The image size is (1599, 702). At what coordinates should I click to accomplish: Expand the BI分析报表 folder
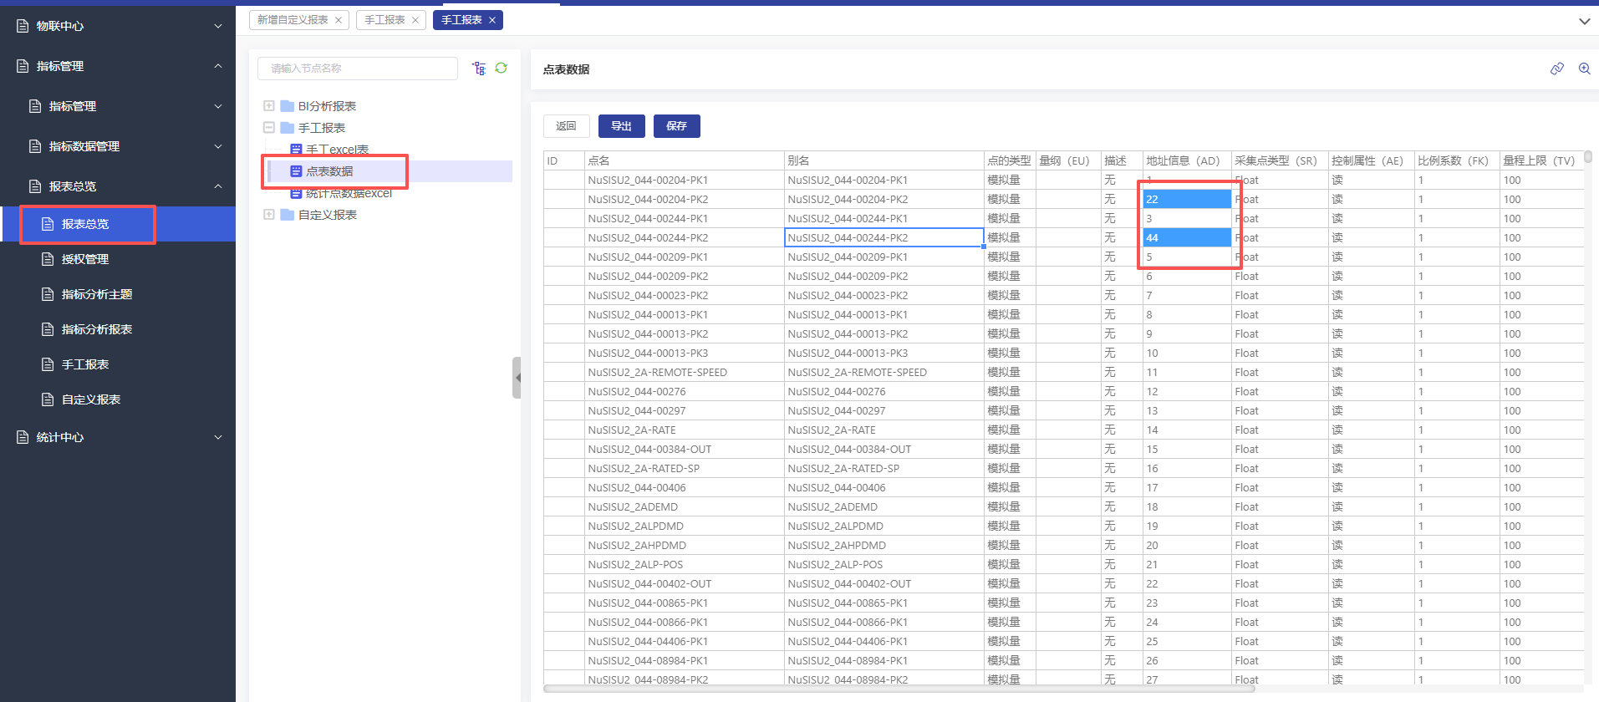269,106
